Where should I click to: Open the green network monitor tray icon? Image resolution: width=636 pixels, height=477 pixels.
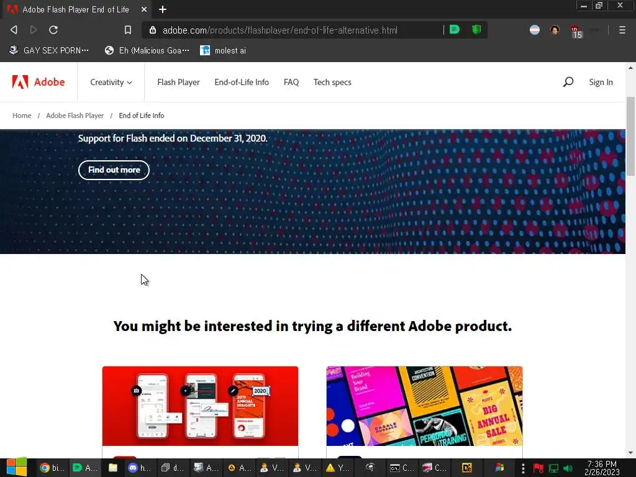tap(553, 468)
